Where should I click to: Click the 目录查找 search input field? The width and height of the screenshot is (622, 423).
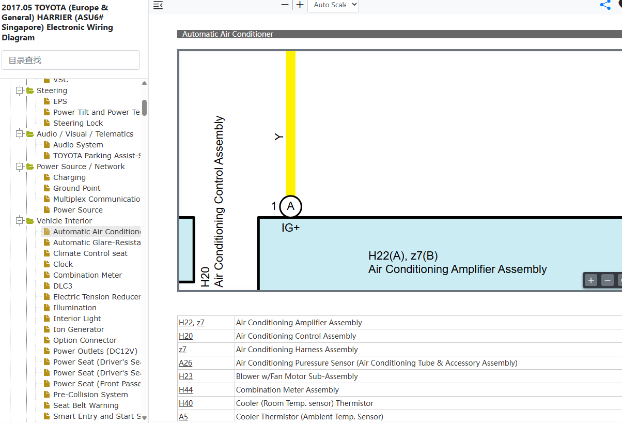[71, 60]
